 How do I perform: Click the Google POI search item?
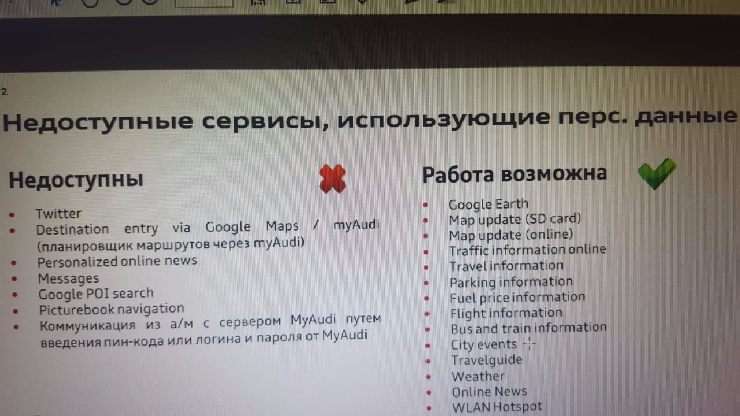(x=96, y=294)
